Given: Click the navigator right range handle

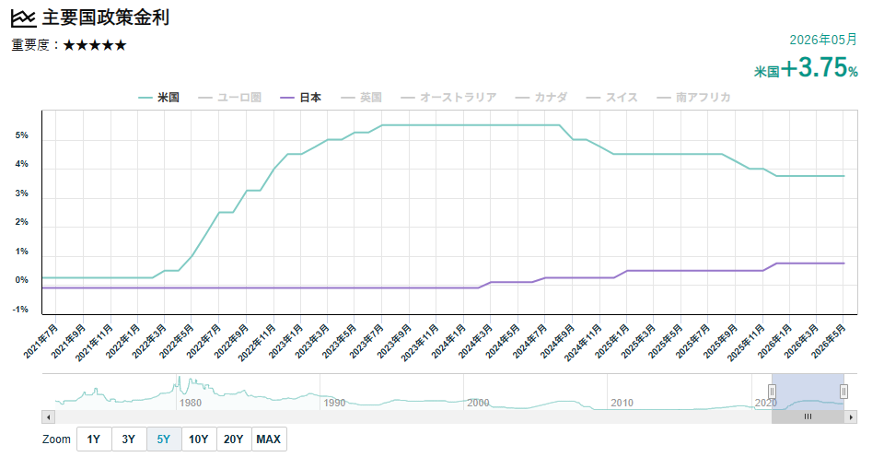Looking at the screenshot, I should (843, 392).
